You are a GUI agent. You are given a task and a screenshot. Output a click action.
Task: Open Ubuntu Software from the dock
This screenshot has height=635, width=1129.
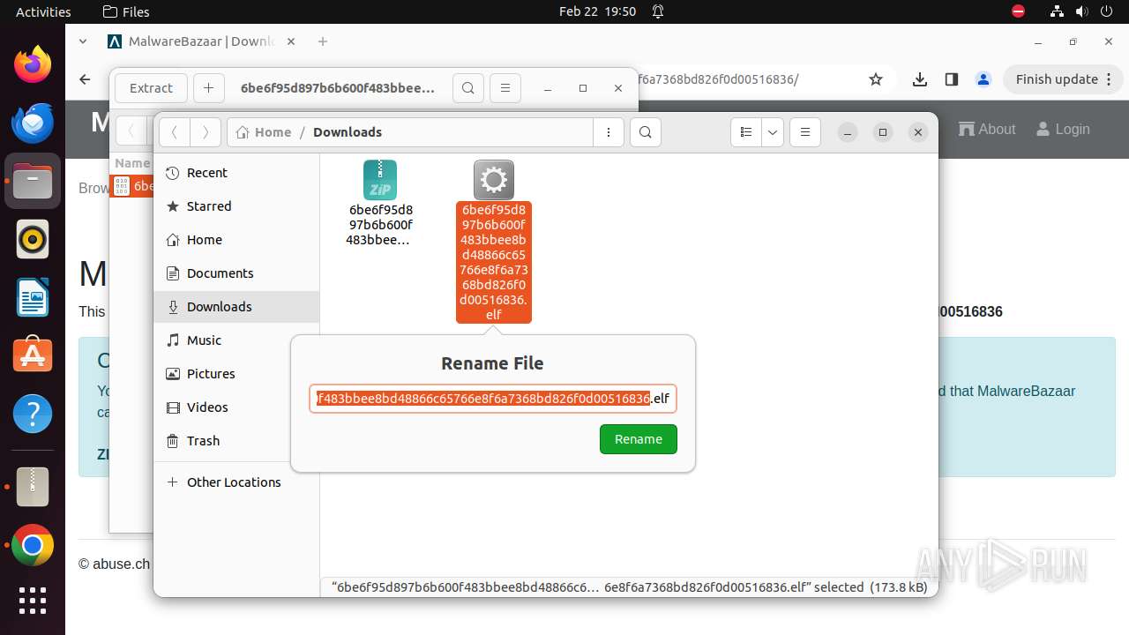[33, 355]
